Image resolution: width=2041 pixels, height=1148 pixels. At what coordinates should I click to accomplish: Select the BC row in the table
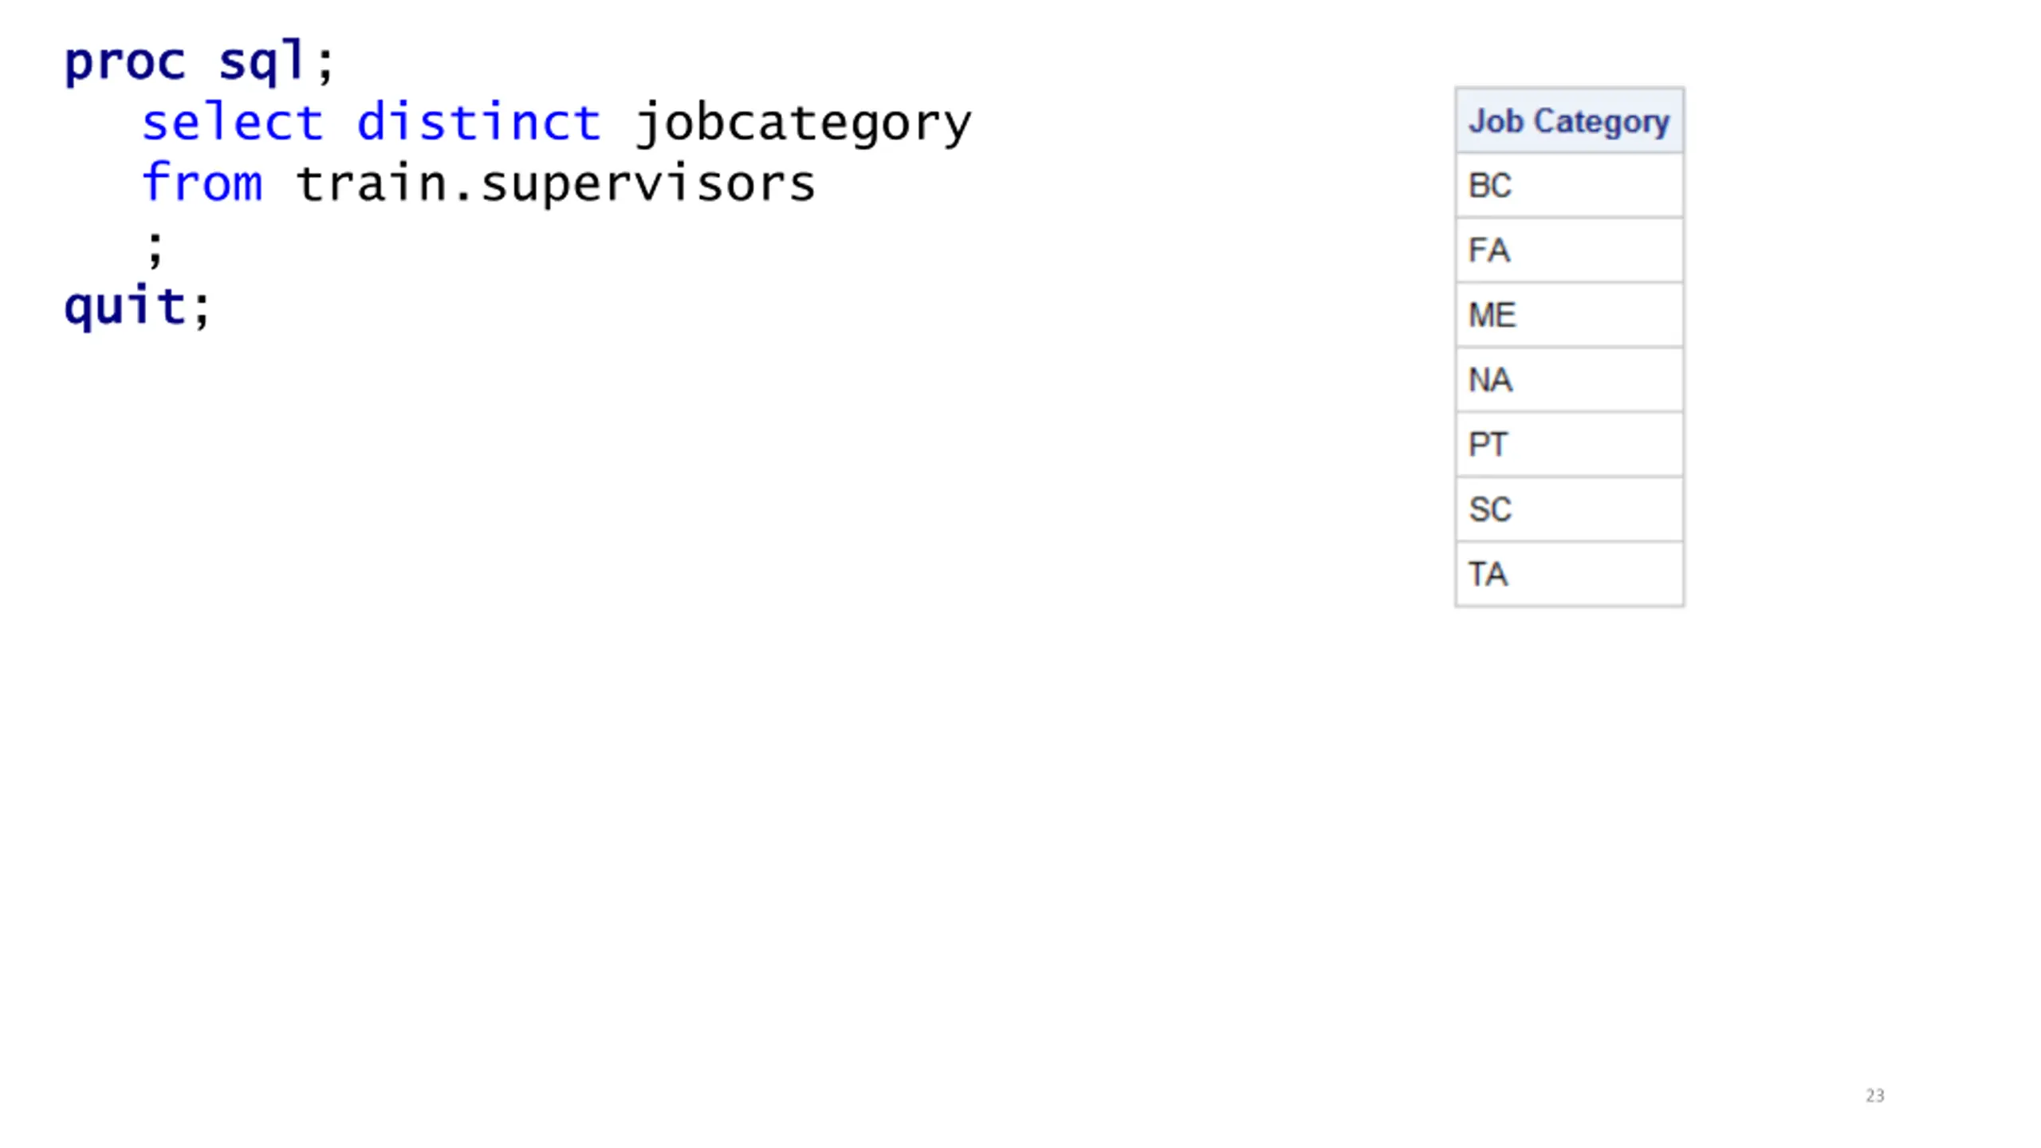[1569, 186]
